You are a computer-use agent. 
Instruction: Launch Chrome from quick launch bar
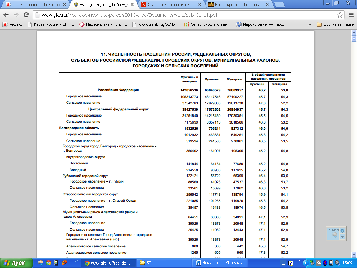(x=48, y=262)
